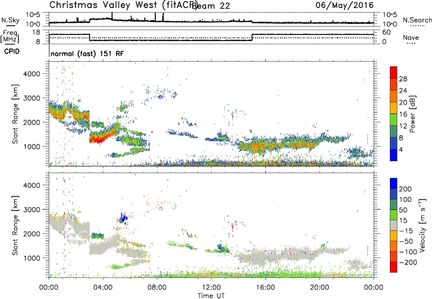Click power colorbar tick '16'
This screenshot has width=432, height=299.
[x=403, y=114]
